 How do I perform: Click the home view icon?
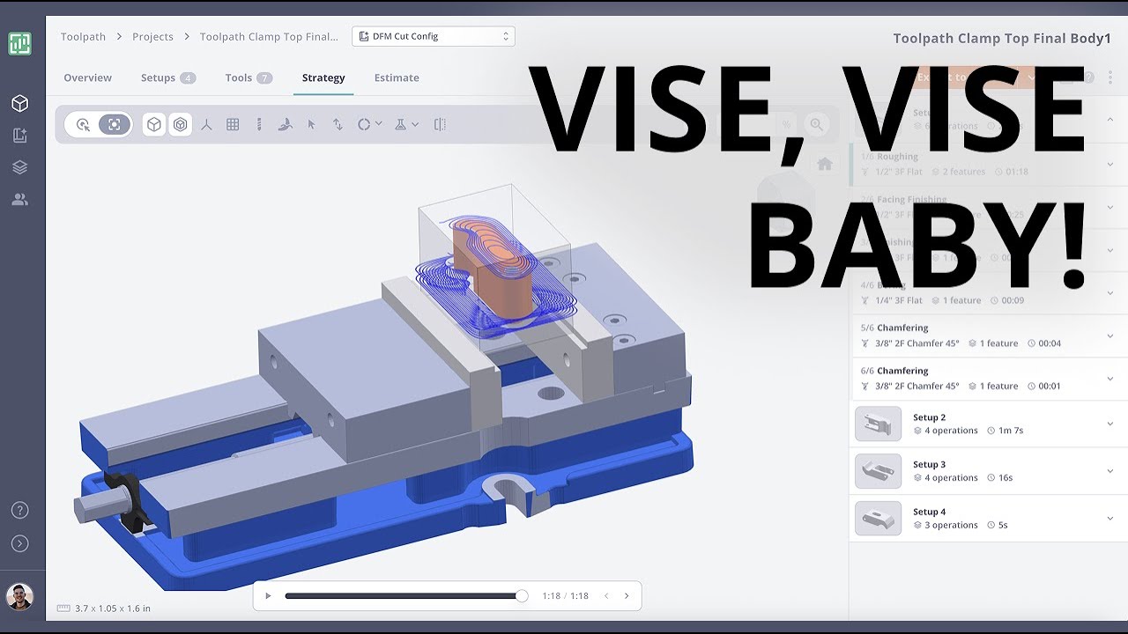tap(825, 164)
